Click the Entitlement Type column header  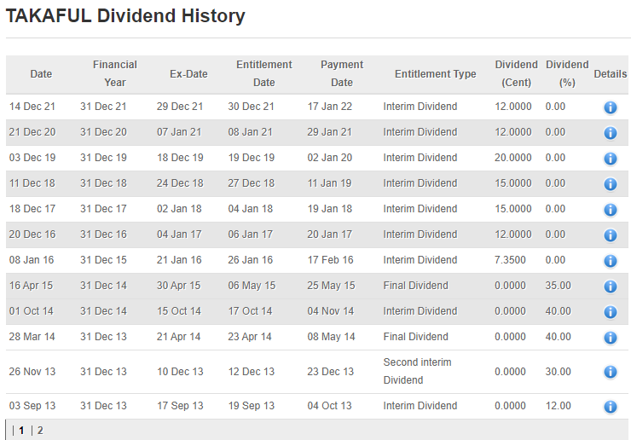coord(435,74)
